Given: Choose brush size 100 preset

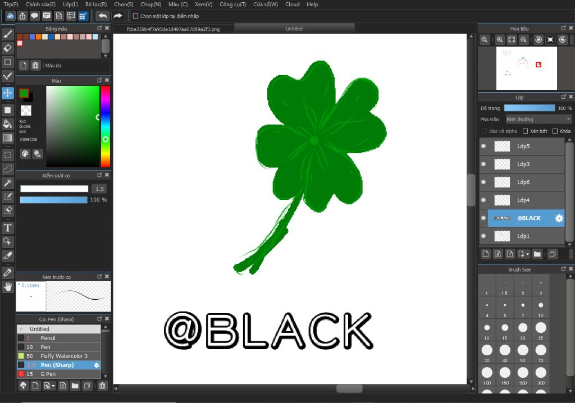Looking at the screenshot, I should pyautogui.click(x=487, y=375).
